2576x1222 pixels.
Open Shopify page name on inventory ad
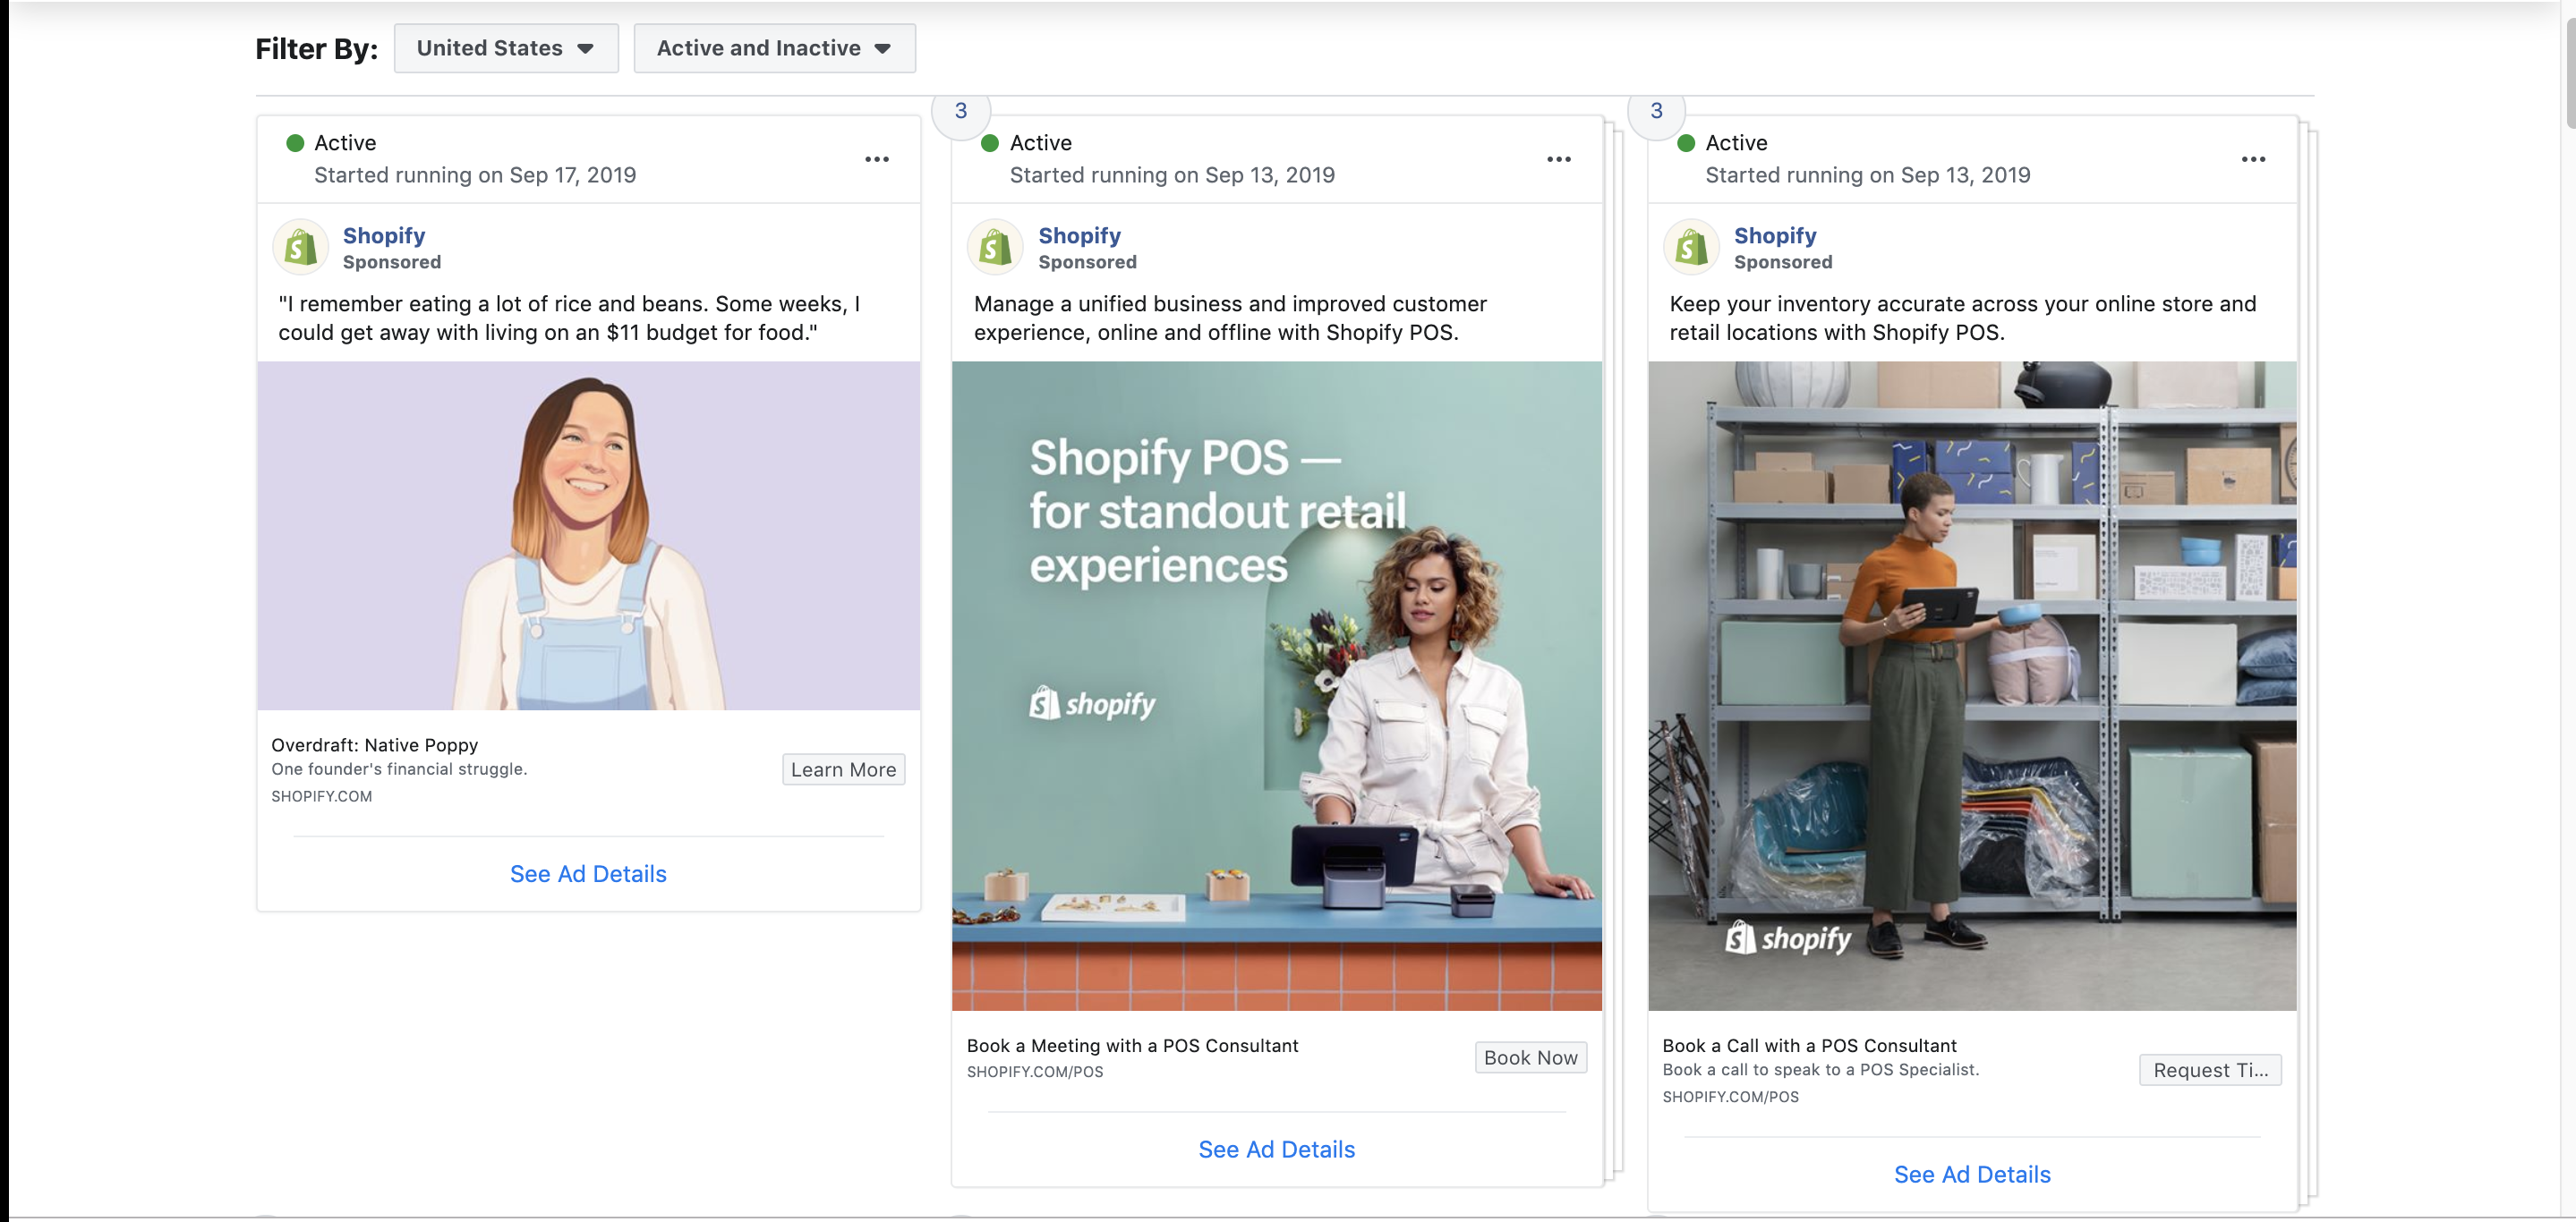pyautogui.click(x=1775, y=236)
